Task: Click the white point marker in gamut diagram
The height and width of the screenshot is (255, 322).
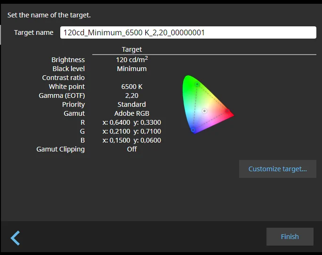Action: (x=204, y=111)
